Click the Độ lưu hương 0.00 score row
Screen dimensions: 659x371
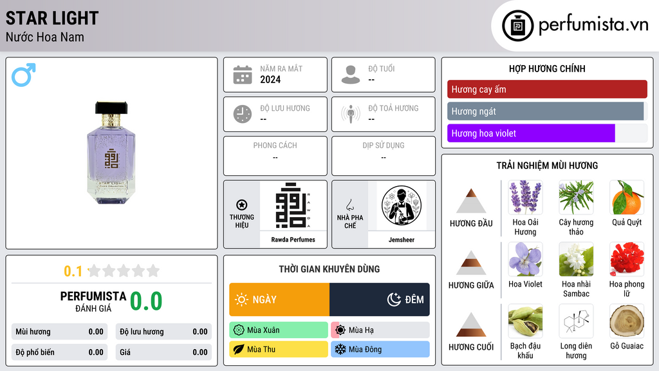tap(163, 332)
